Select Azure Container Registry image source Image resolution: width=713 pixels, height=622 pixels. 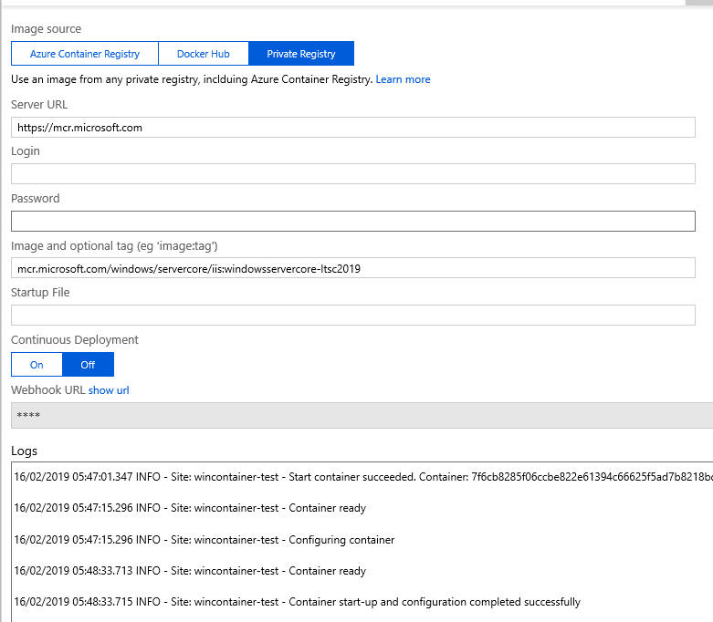85,54
